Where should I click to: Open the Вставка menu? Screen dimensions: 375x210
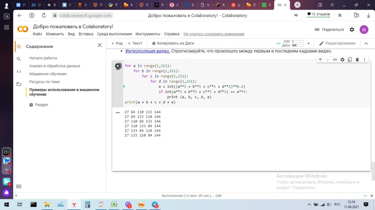point(86,34)
